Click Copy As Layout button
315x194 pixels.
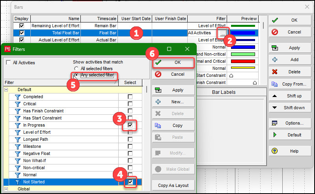coord(173,185)
